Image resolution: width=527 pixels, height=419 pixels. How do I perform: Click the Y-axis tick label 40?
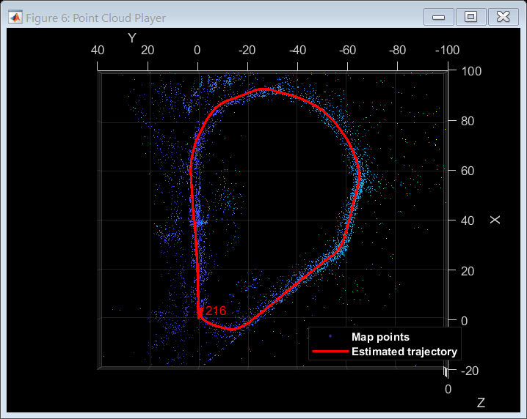tap(97, 51)
